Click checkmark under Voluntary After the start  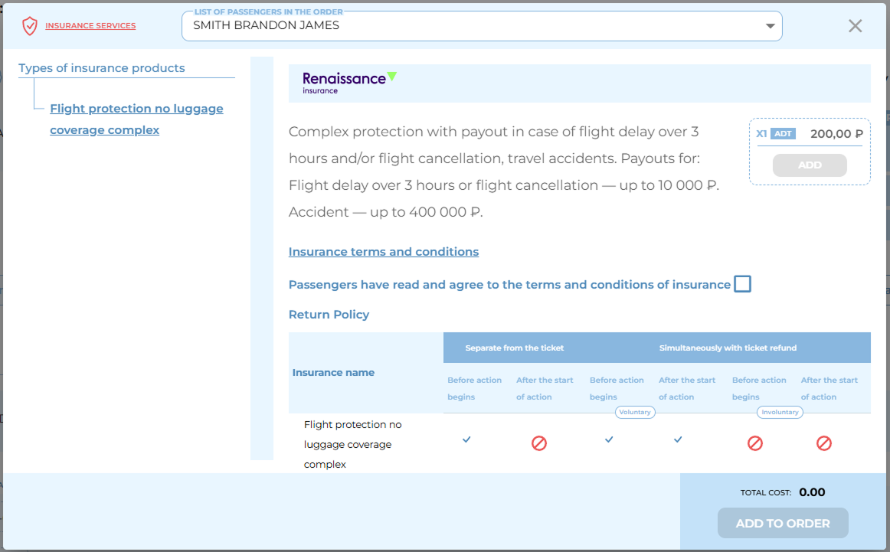(678, 439)
